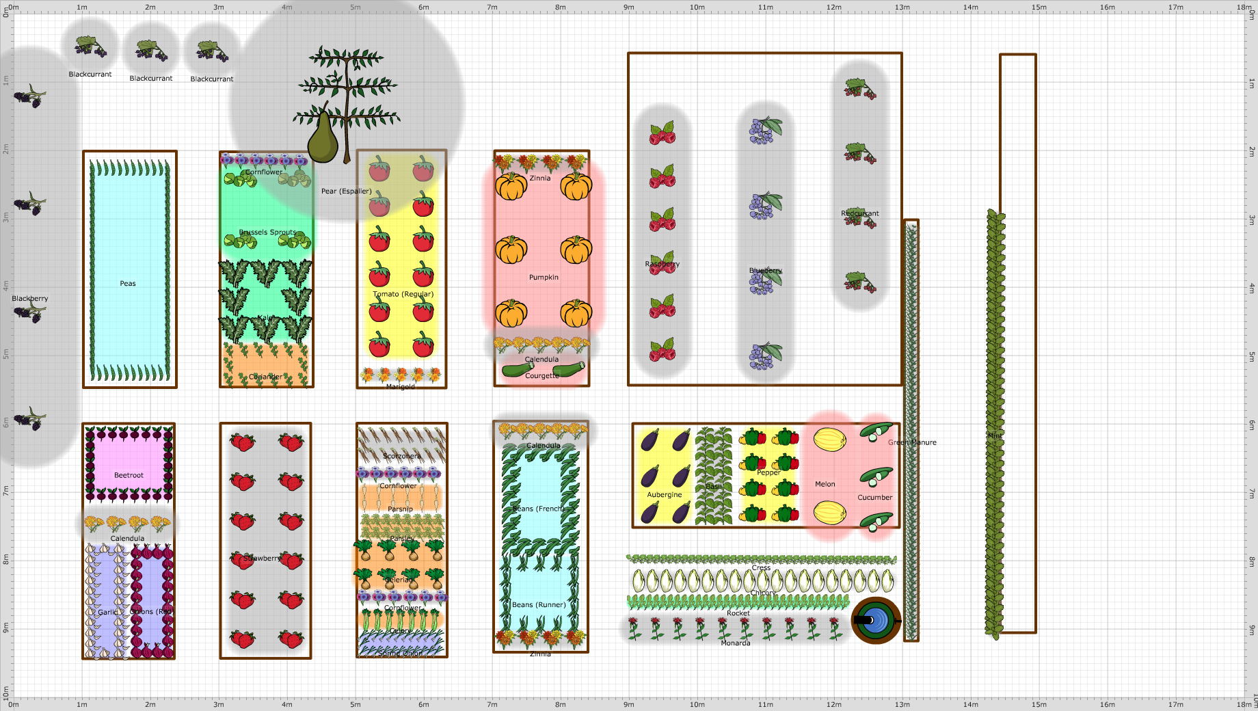
Task: Select the top blueberry bush icon
Action: tap(765, 130)
